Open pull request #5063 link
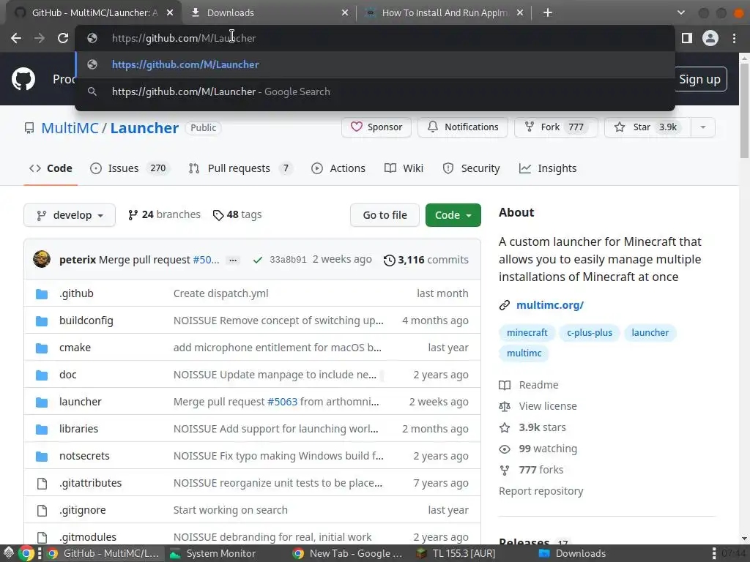Screen dimensions: 750x562 [282, 402]
